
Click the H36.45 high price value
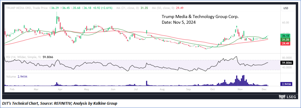(65, 8)
